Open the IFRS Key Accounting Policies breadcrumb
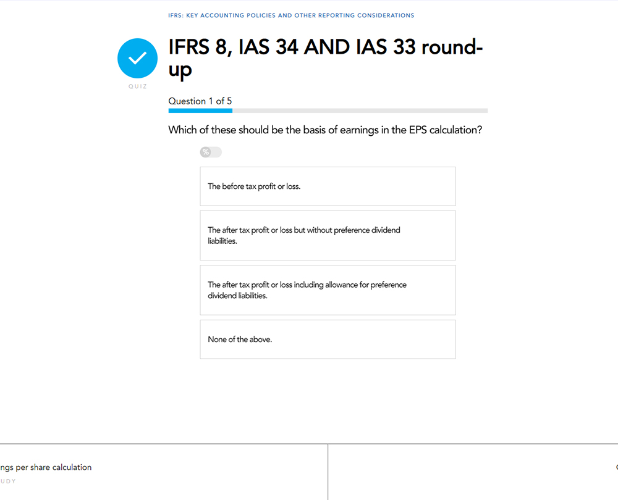Image resolution: width=618 pixels, height=500 pixels. click(291, 15)
